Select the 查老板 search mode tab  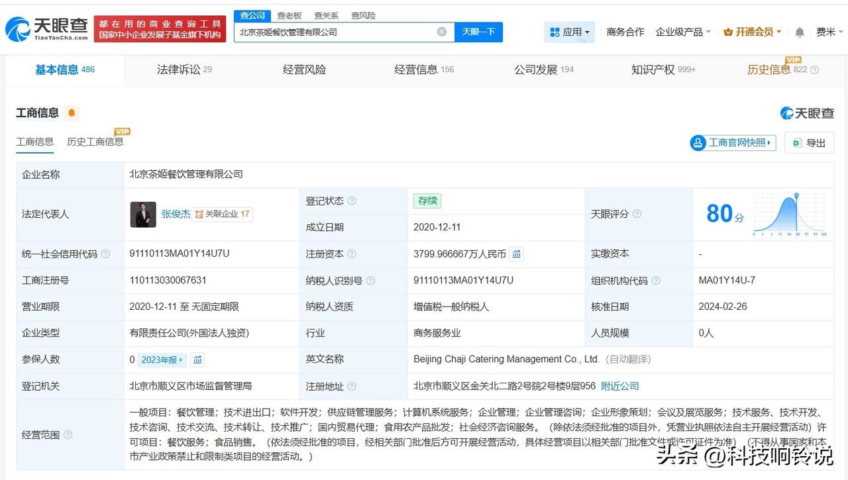(290, 15)
